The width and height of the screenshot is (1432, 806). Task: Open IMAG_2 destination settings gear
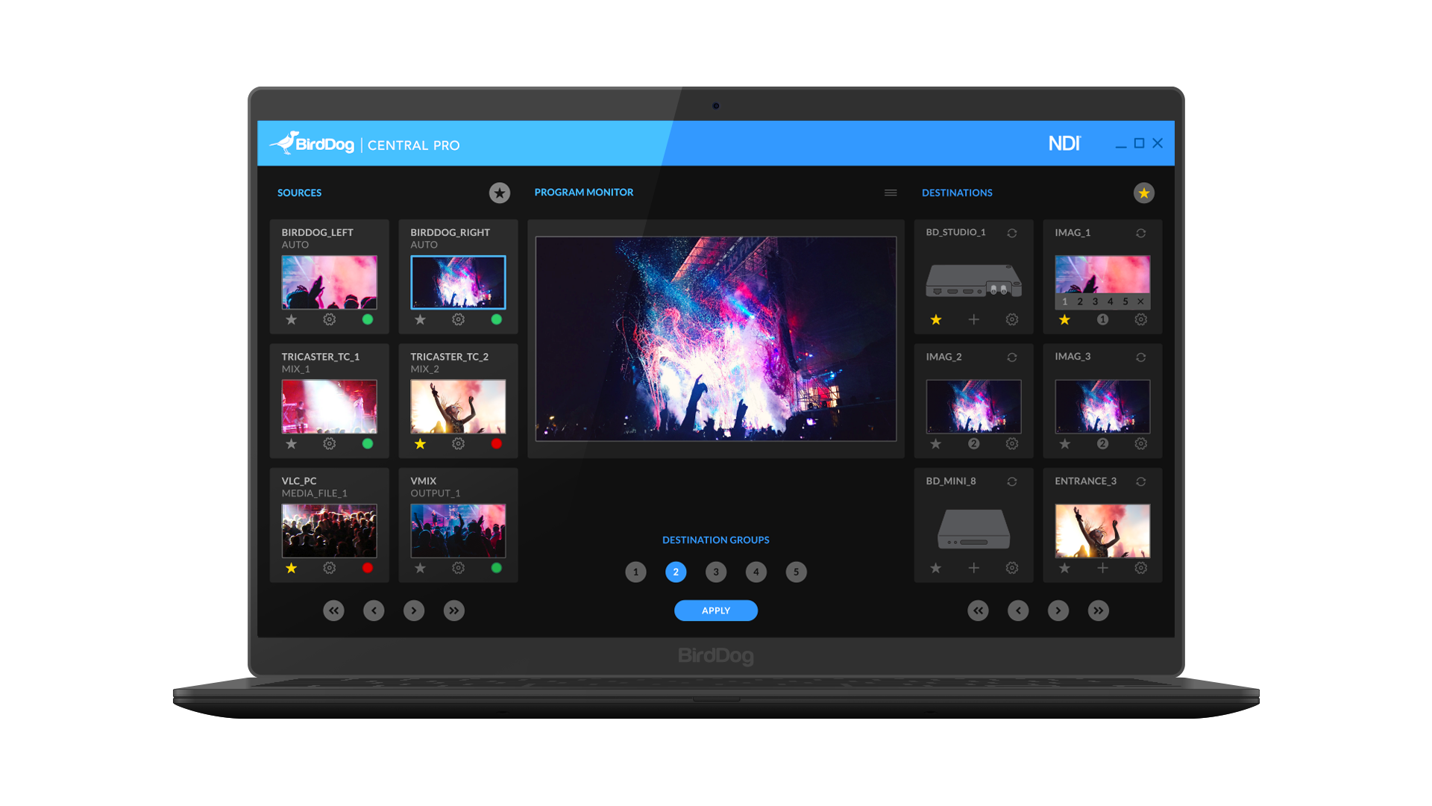(x=1012, y=444)
